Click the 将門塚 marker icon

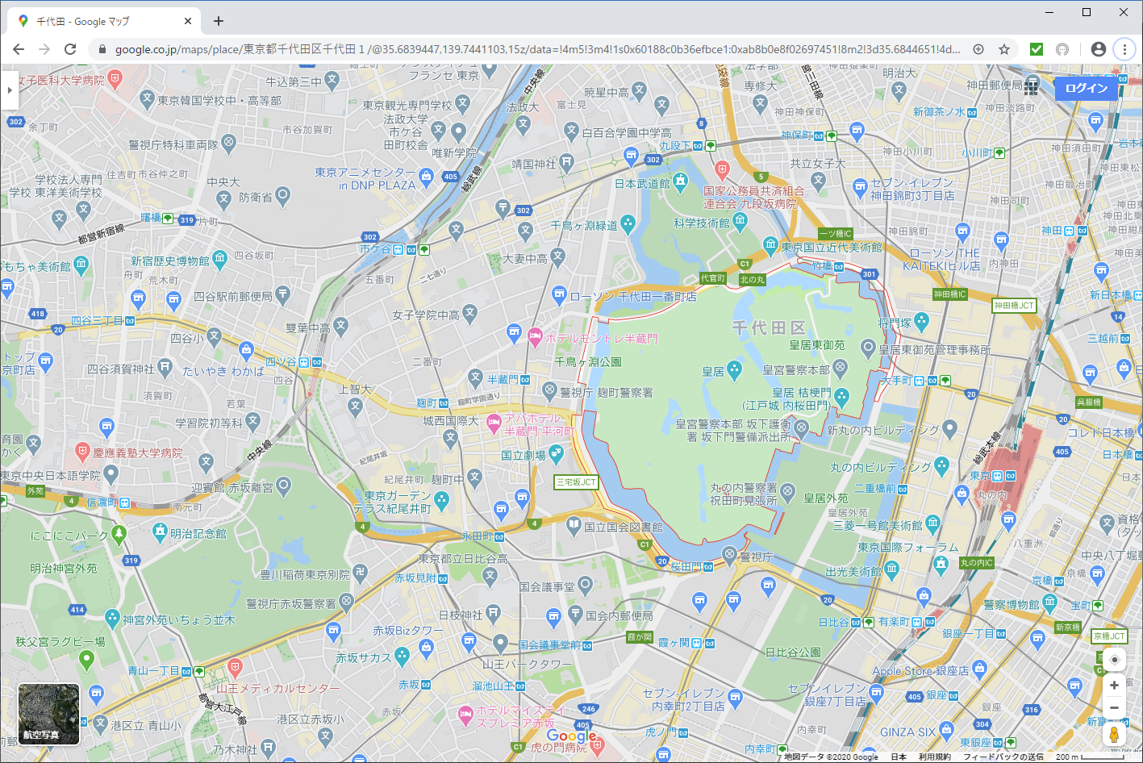point(922,321)
